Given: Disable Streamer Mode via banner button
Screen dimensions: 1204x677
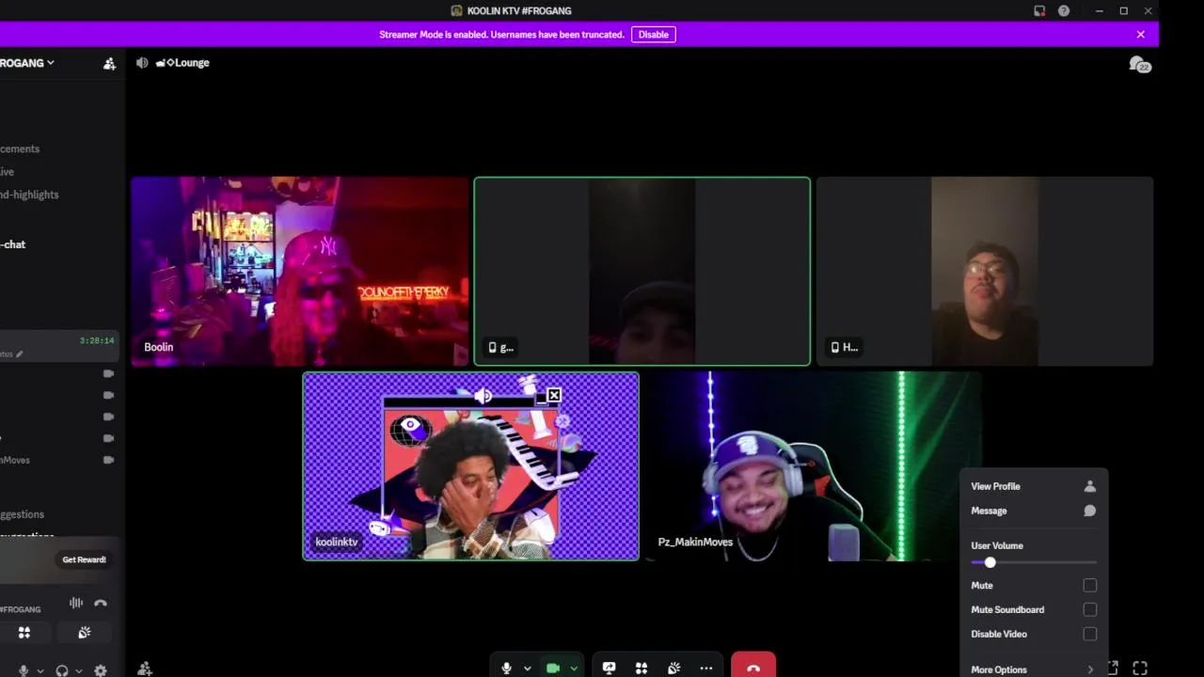Looking at the screenshot, I should tap(653, 35).
